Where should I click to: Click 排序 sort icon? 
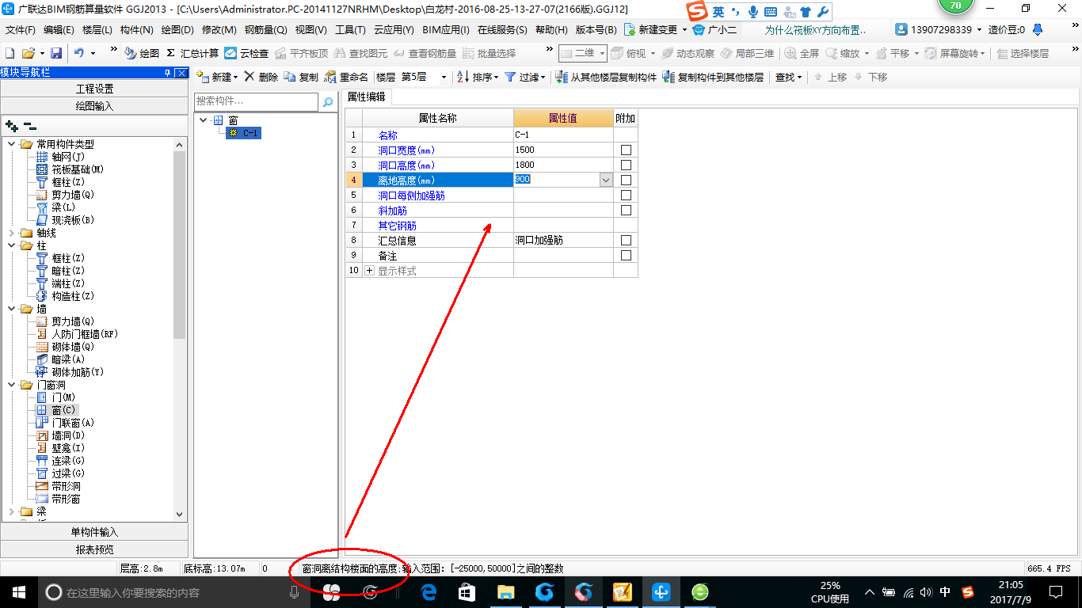coord(463,77)
